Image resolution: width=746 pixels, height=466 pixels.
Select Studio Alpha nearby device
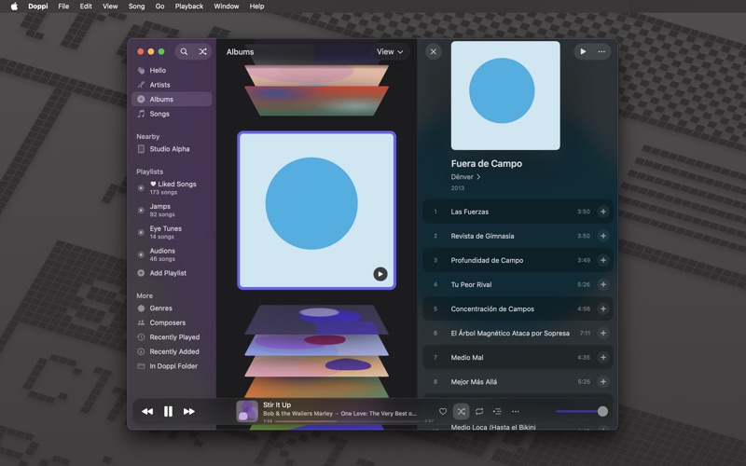(172, 149)
